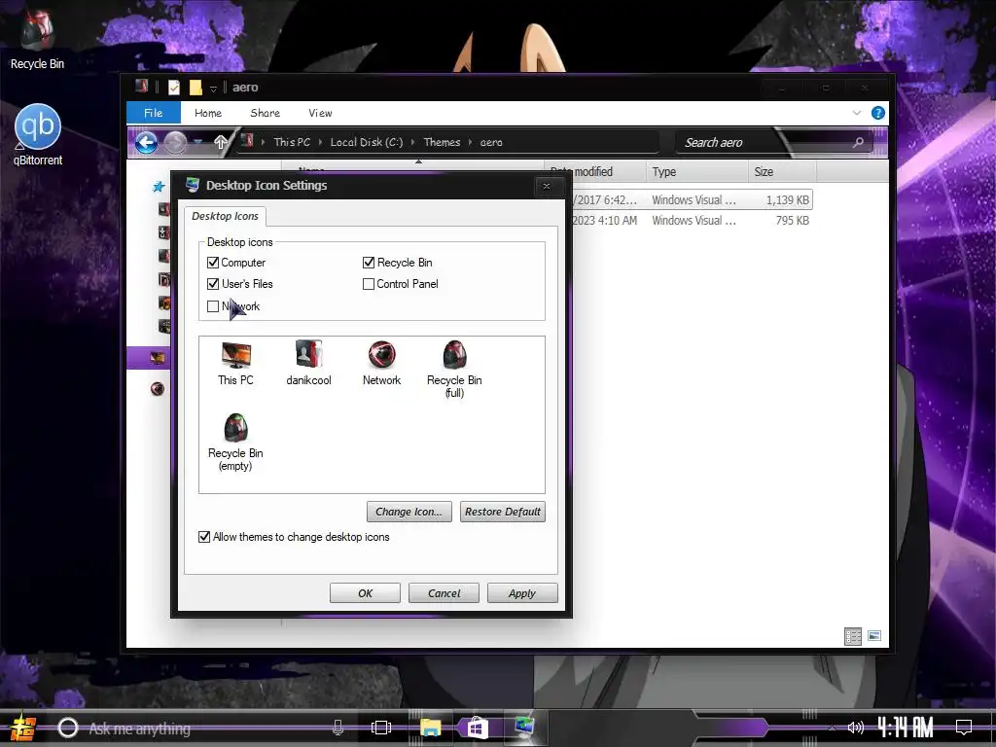Uncheck the Recycle Bin checkbox

click(369, 263)
